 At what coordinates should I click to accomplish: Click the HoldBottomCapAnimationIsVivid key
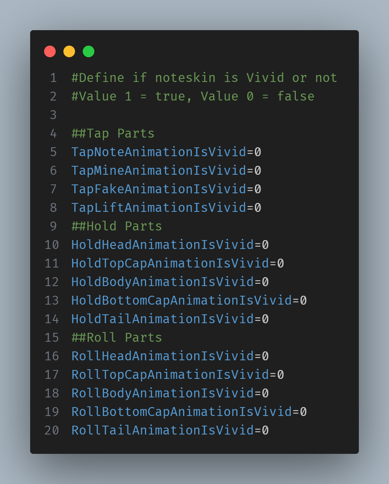[x=181, y=300]
